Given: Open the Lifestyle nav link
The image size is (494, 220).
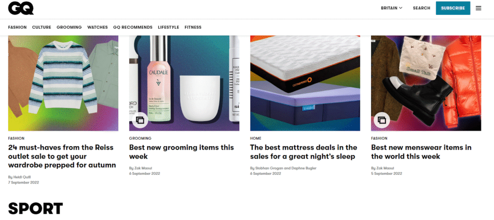Looking at the screenshot, I should [168, 27].
